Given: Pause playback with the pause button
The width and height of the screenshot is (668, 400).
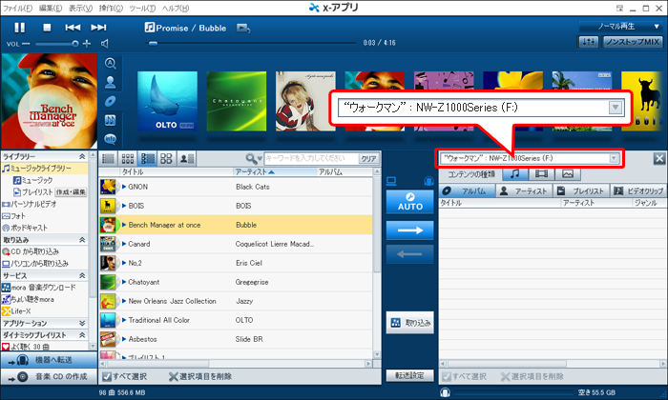Looking at the screenshot, I should 19,27.
